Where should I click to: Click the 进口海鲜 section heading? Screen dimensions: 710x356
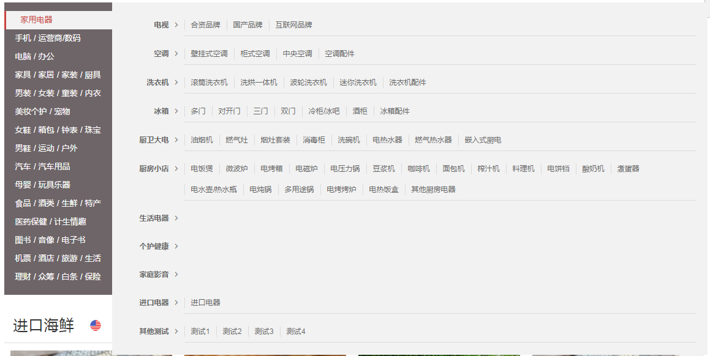click(x=43, y=325)
